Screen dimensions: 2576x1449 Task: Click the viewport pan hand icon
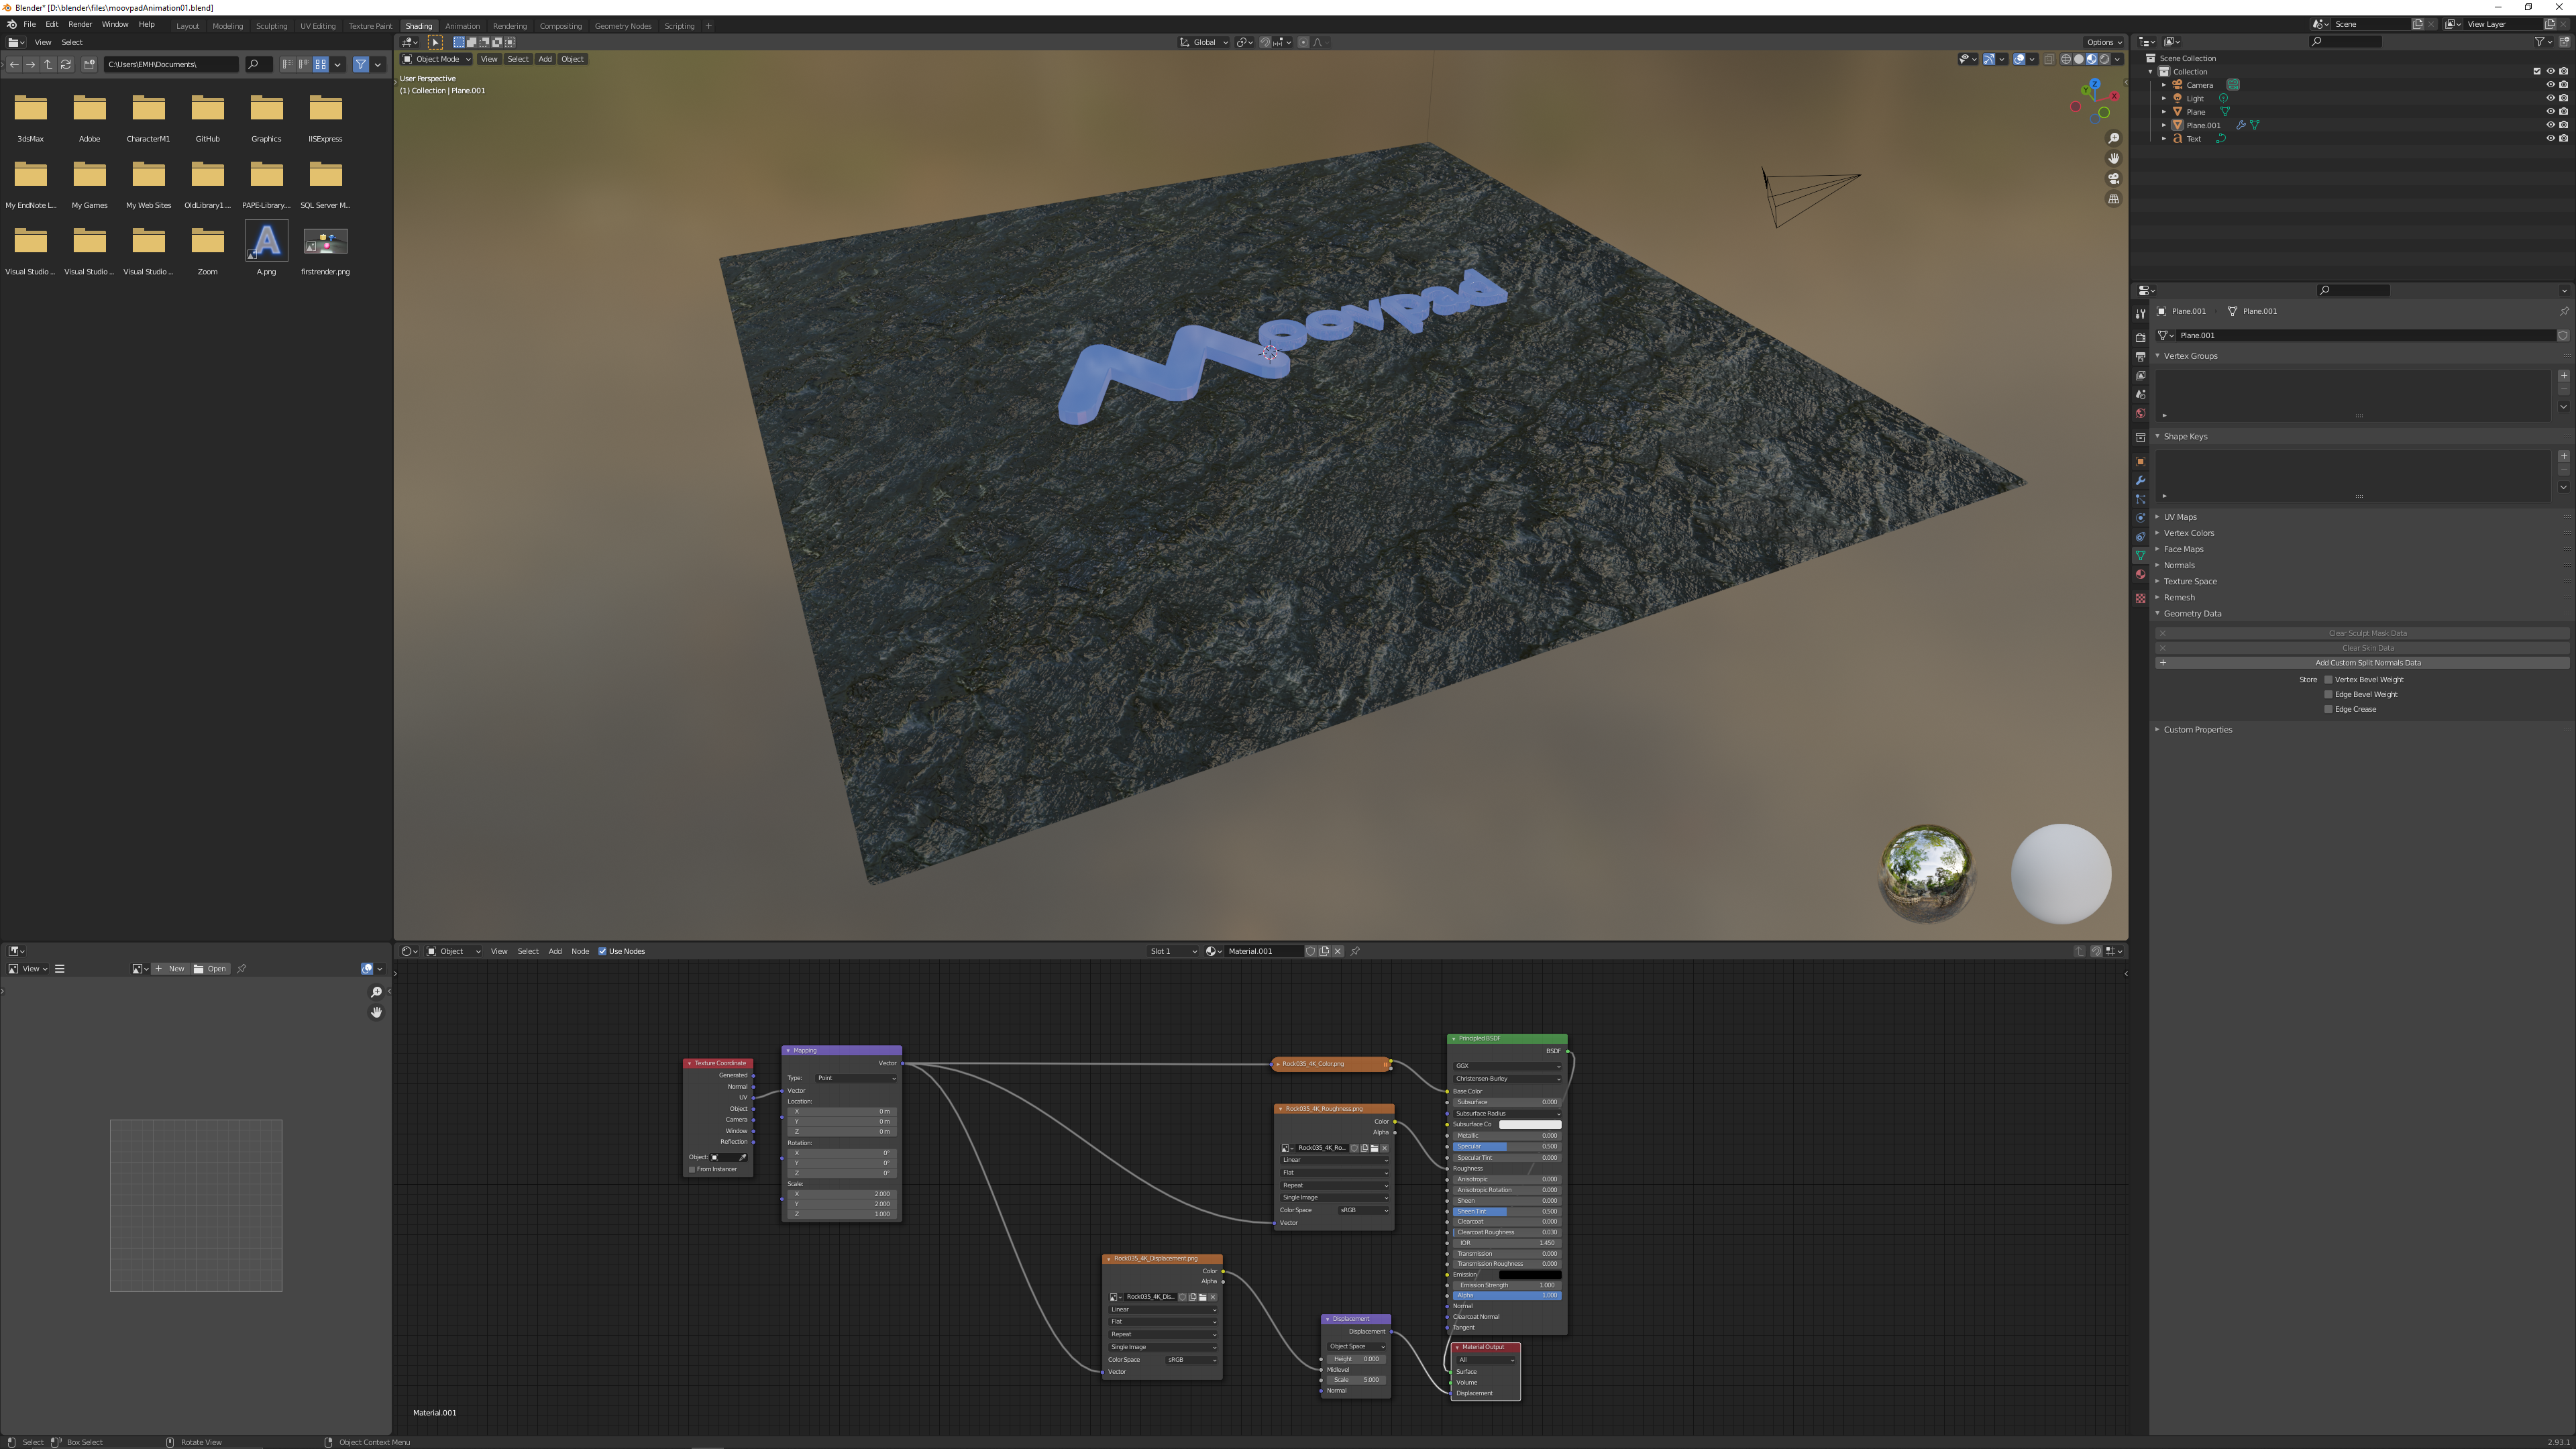pos(2113,159)
